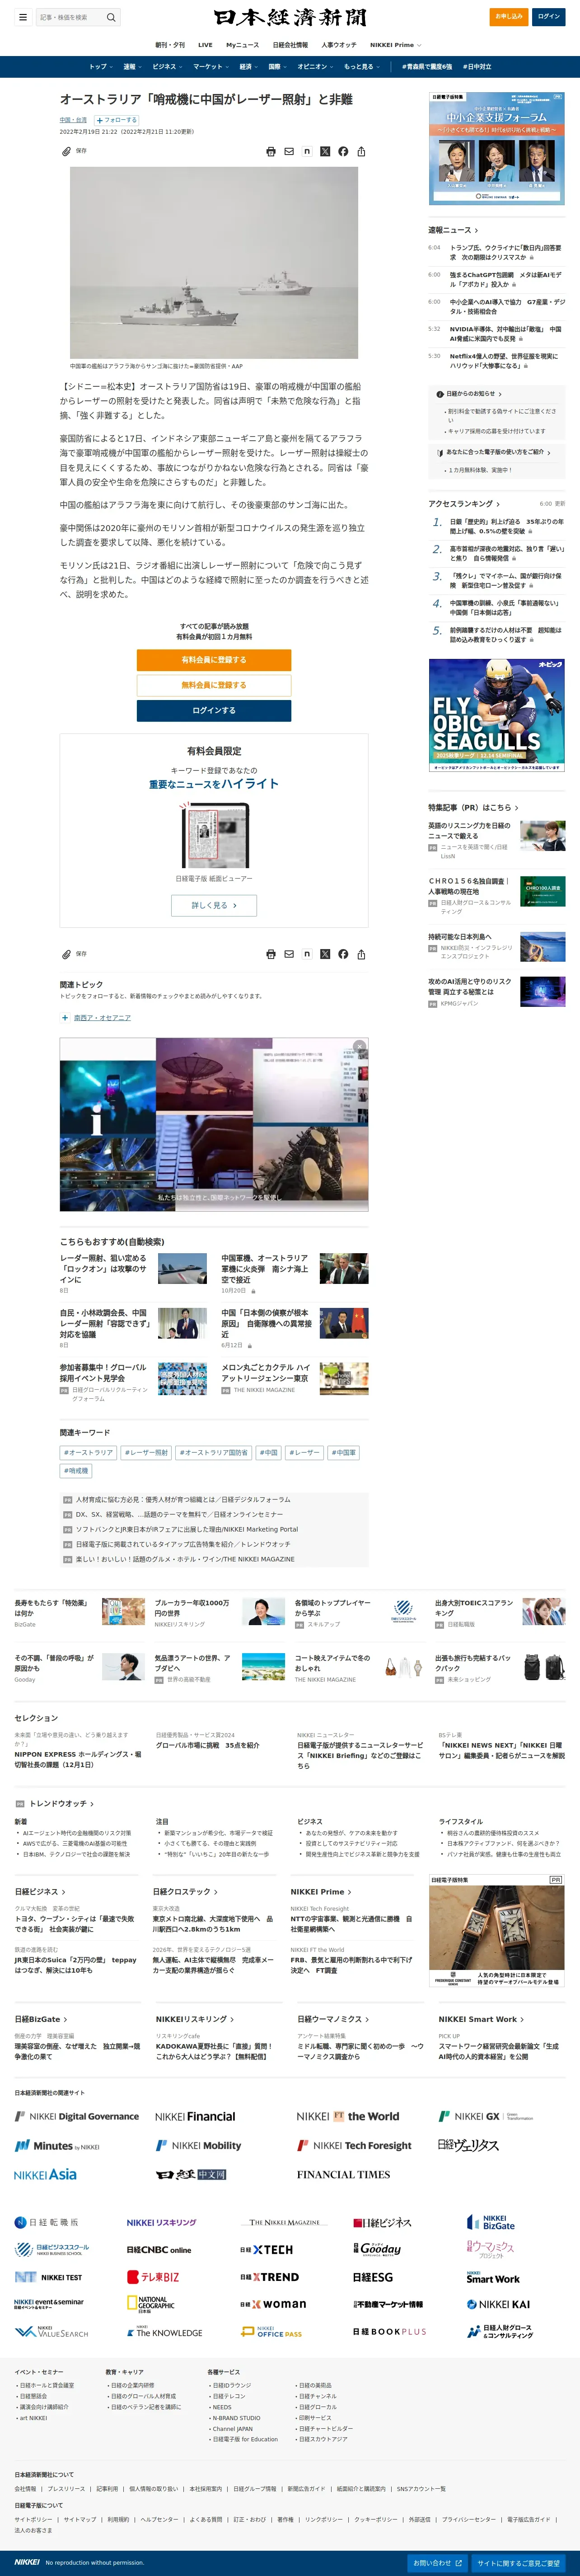This screenshot has height=2576, width=580.
Task: Open the 人事ウオッチ menu item
Action: pyautogui.click(x=338, y=45)
